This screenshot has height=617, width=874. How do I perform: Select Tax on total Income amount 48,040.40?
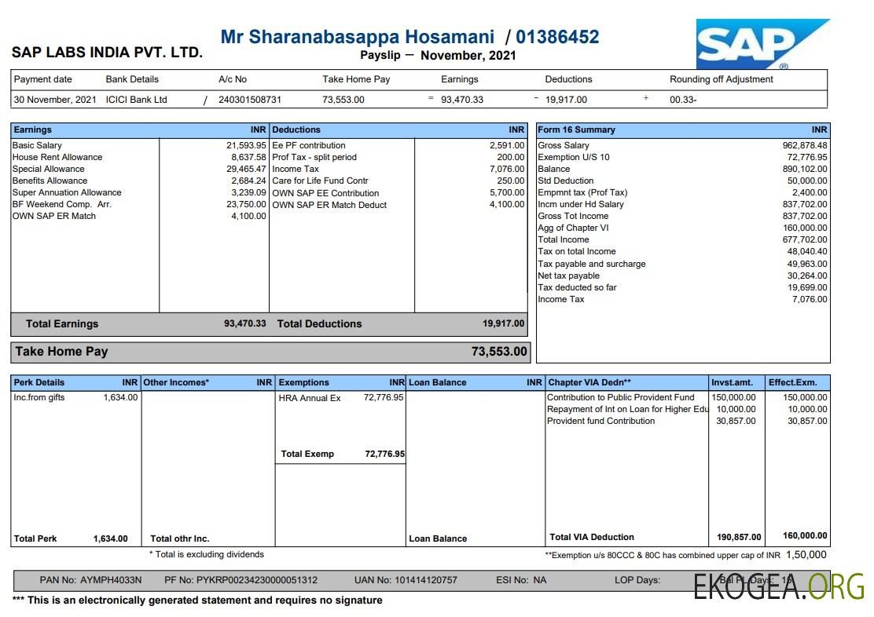pos(807,251)
